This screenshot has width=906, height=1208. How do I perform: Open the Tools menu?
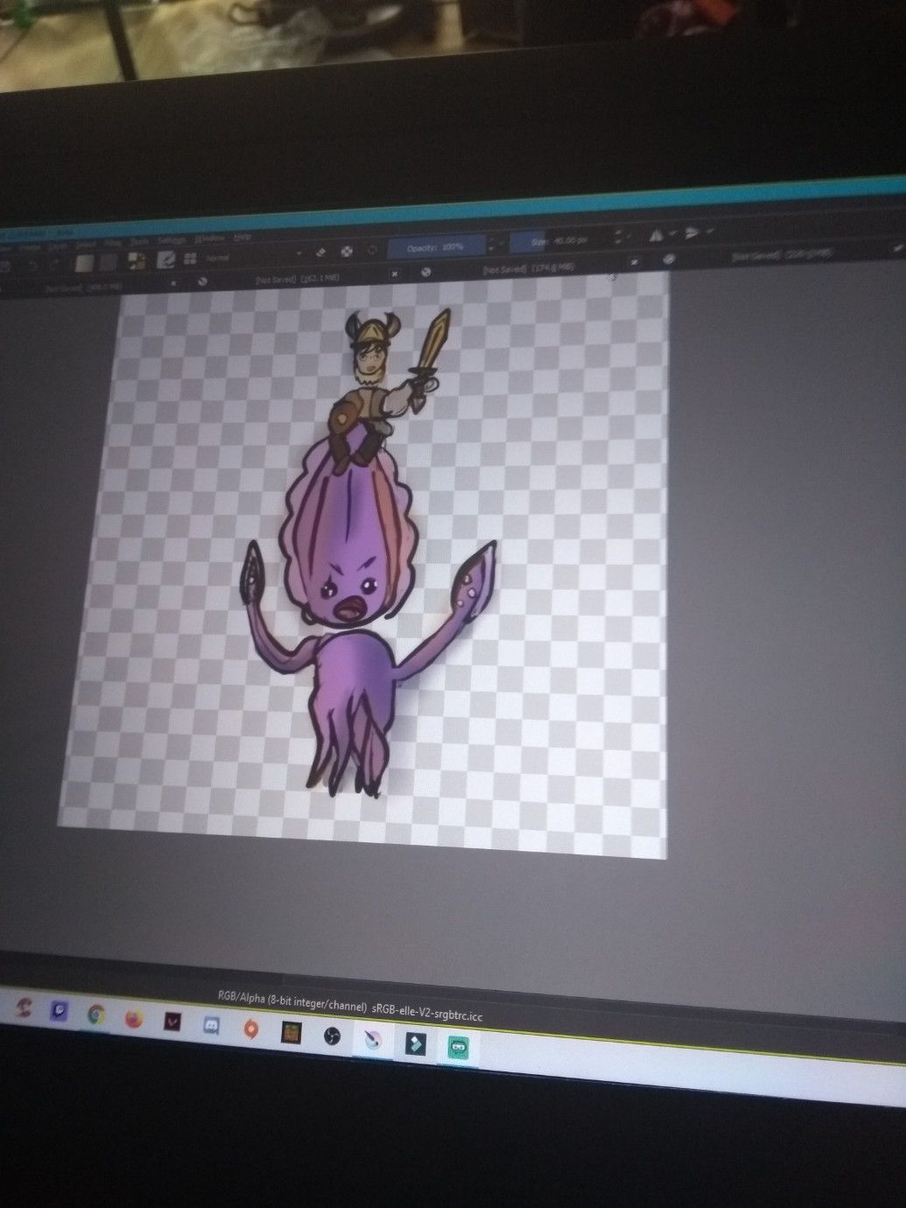coord(138,242)
